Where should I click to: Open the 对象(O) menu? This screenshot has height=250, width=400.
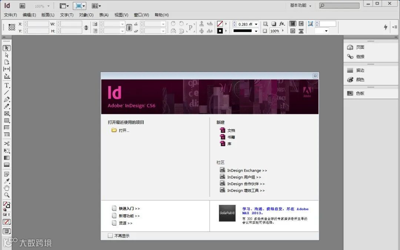[86, 15]
